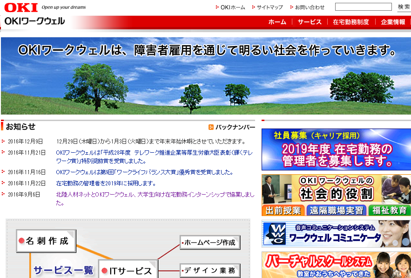Click the 出前授業 orange button
Viewport: 411px width, 278px height.
283,210
